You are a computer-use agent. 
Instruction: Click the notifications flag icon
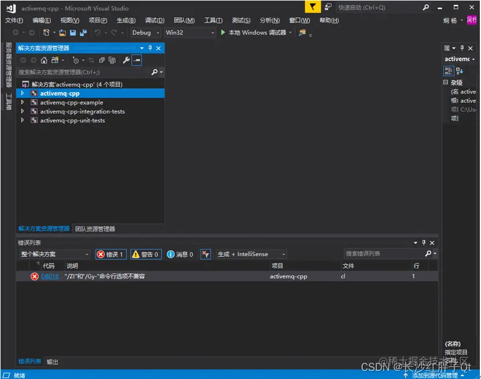[x=313, y=7]
